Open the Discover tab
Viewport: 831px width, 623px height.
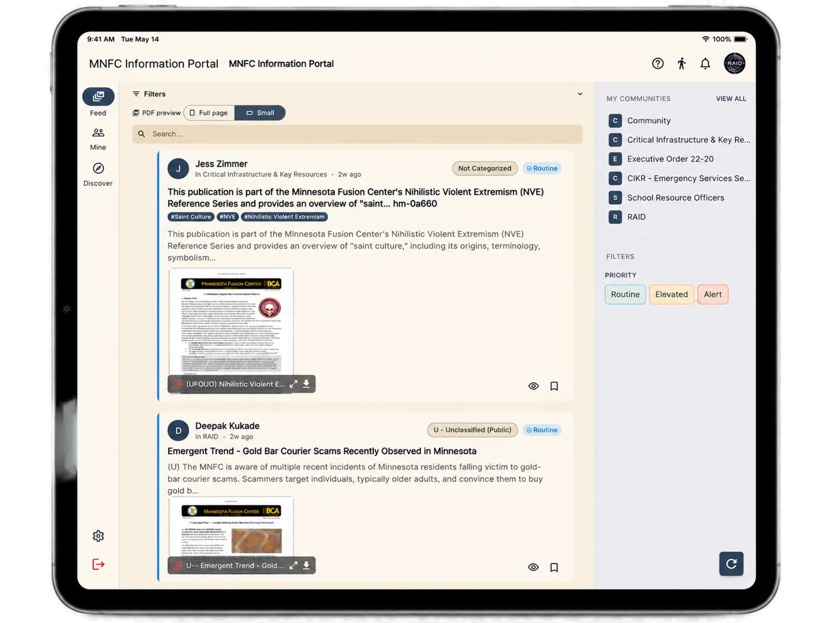98,175
